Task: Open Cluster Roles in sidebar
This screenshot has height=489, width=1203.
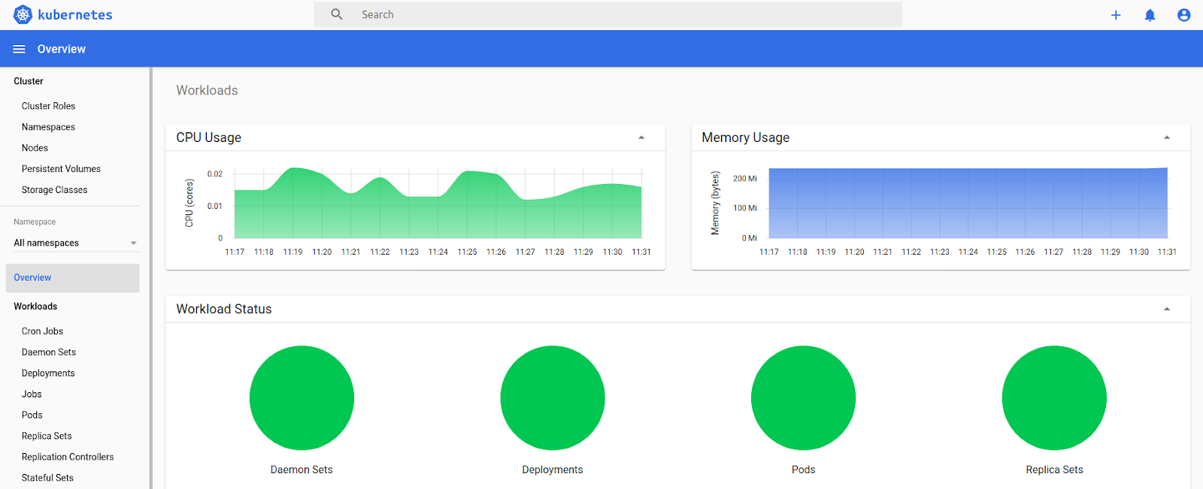Action: tap(48, 106)
